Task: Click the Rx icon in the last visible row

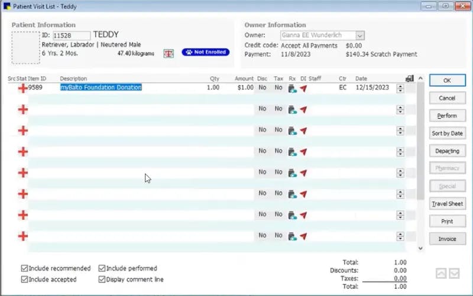Action: (x=292, y=236)
